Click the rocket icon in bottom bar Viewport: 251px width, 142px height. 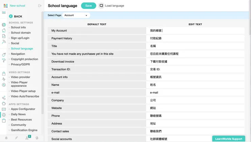click(x=17, y=138)
